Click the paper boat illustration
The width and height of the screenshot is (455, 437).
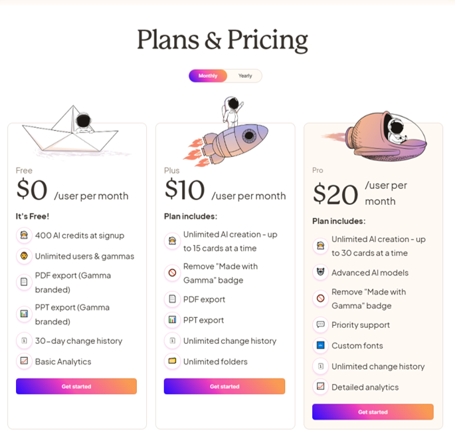(x=72, y=130)
